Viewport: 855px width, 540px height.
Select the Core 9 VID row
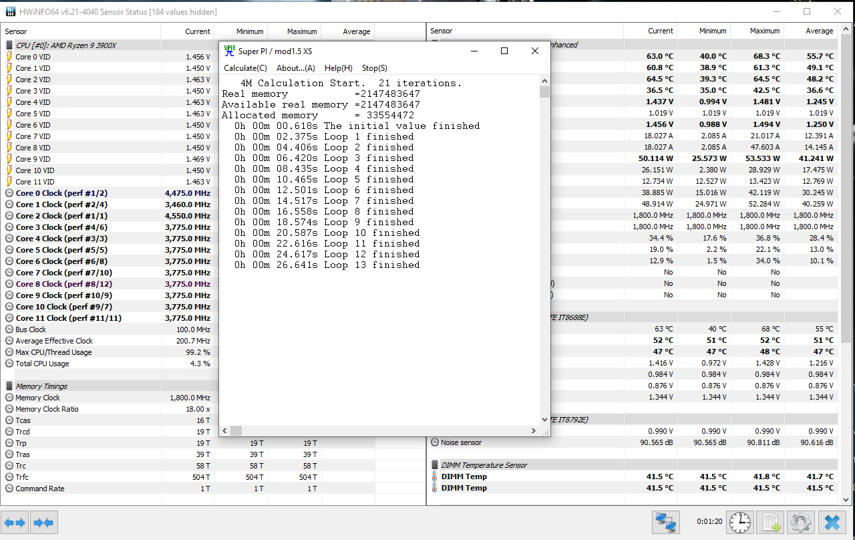(x=108, y=159)
